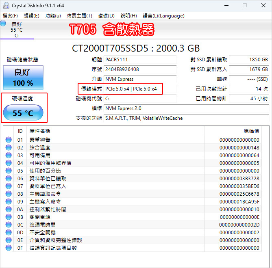Select the C: drive tab showing 55 °C
This screenshot has height=268, width=272.
point(17,30)
